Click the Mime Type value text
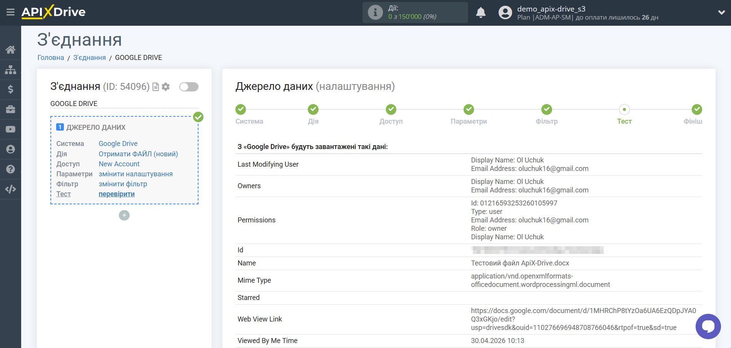Viewport: 731px width, 348px height. tap(540, 280)
